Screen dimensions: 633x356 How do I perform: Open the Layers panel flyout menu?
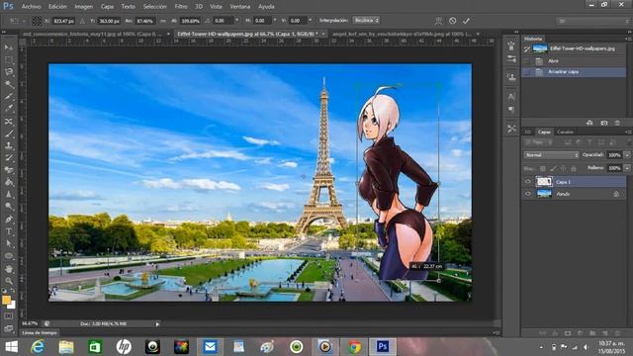pos(628,132)
